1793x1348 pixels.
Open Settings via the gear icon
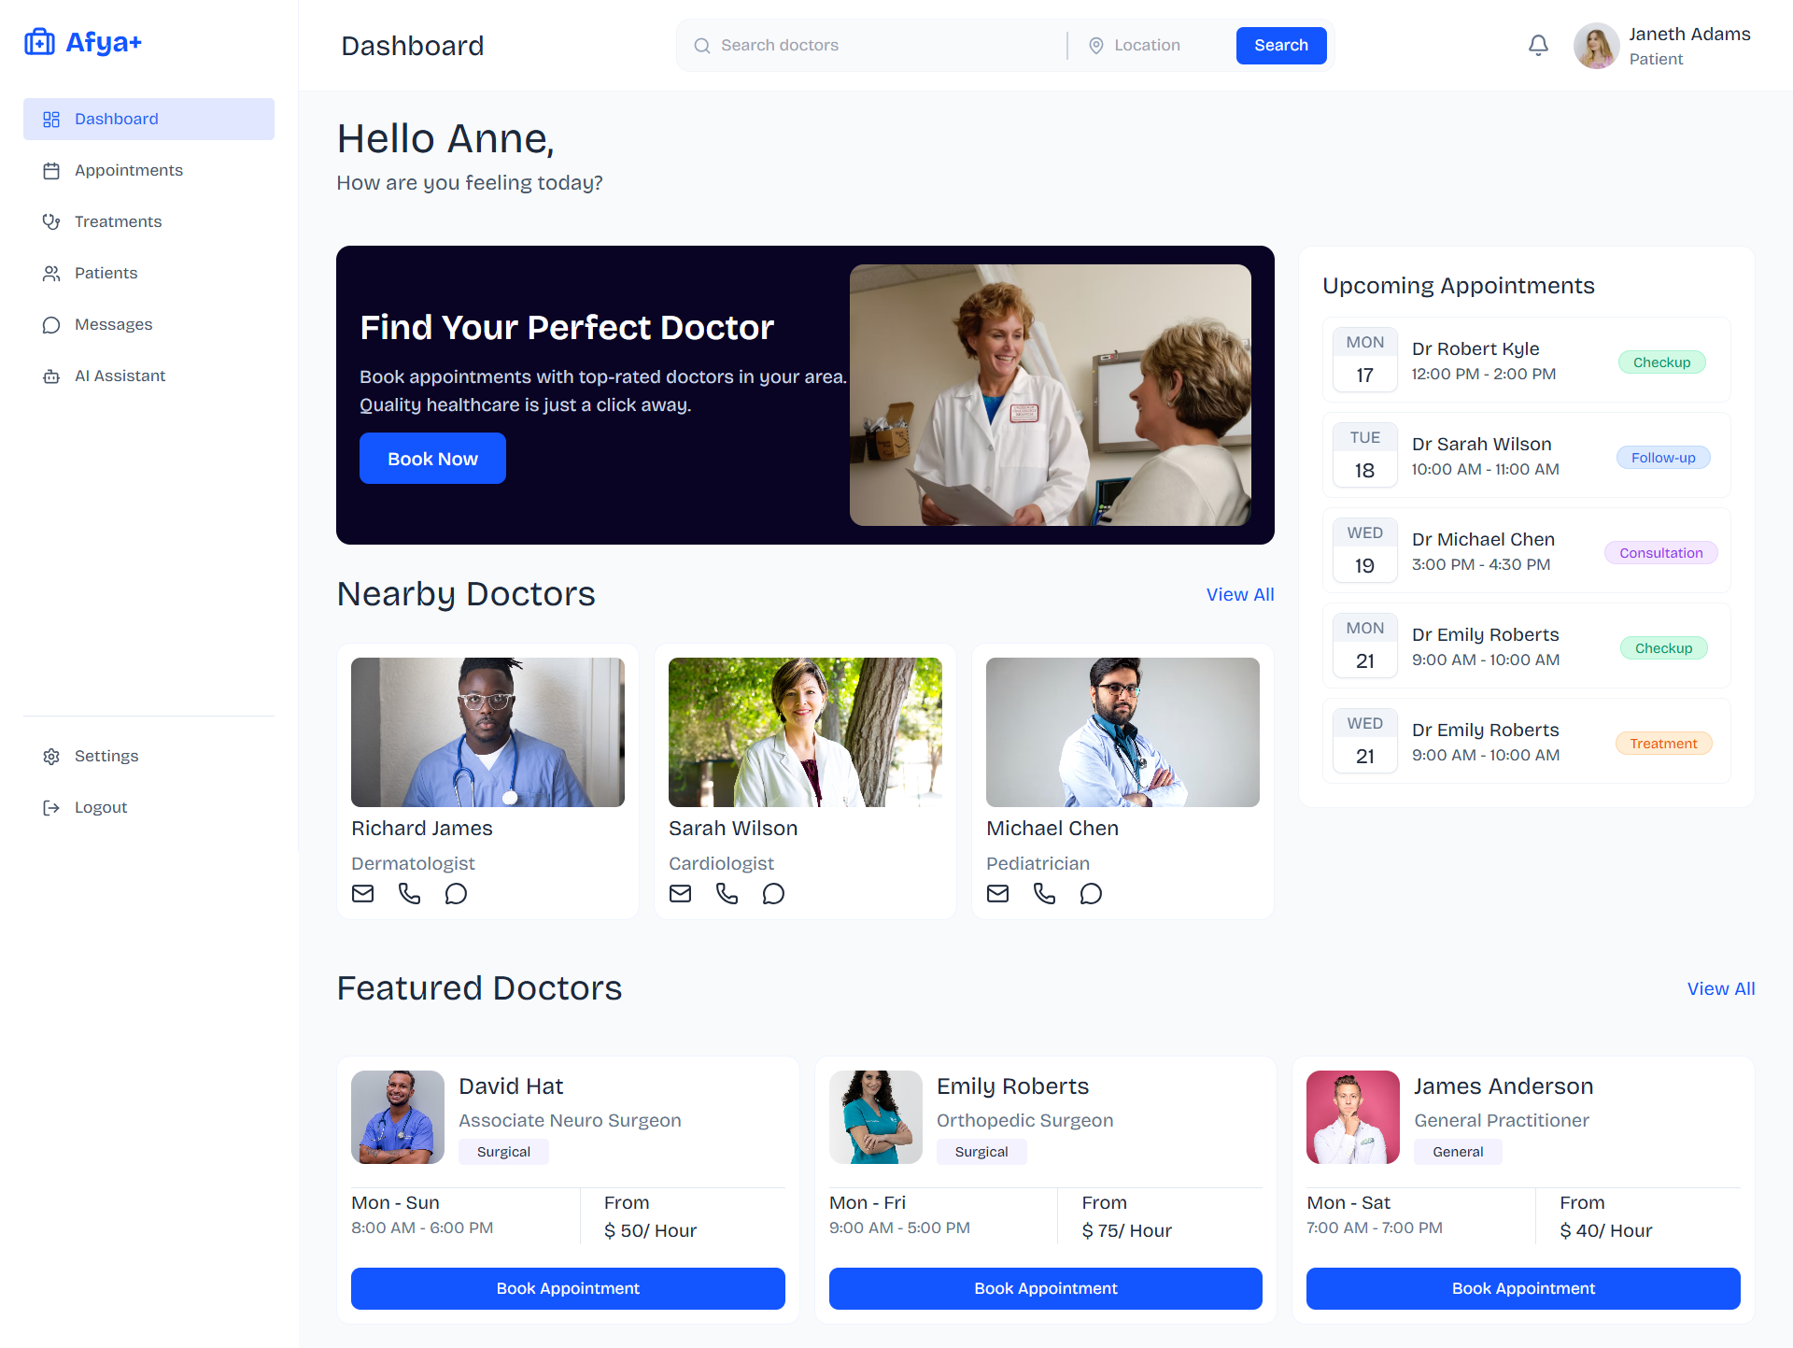(x=51, y=756)
